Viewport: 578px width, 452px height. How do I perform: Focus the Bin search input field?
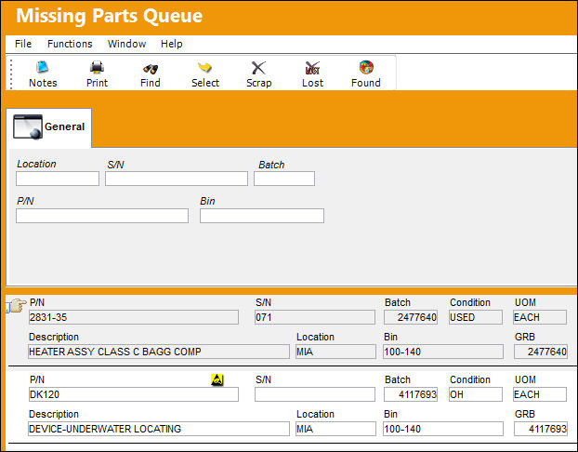262,216
